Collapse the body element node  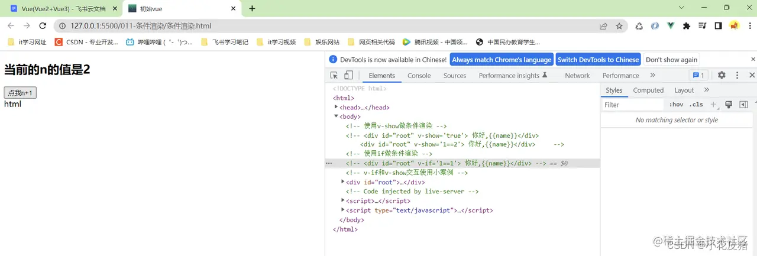coord(337,116)
